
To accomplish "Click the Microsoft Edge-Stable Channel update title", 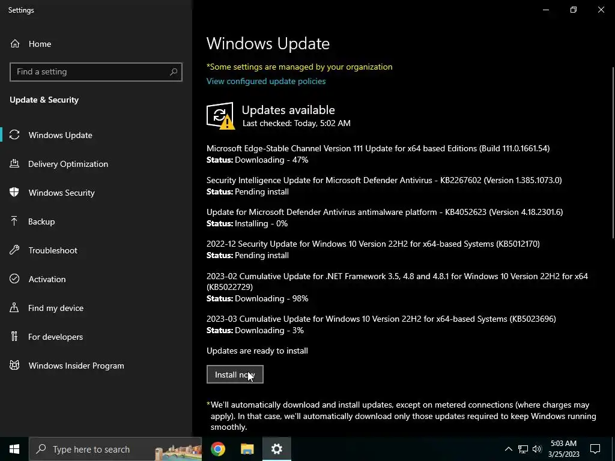I will [378, 148].
